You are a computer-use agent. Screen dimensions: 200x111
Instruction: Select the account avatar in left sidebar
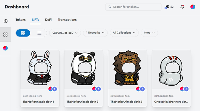pyautogui.click(x=5, y=48)
